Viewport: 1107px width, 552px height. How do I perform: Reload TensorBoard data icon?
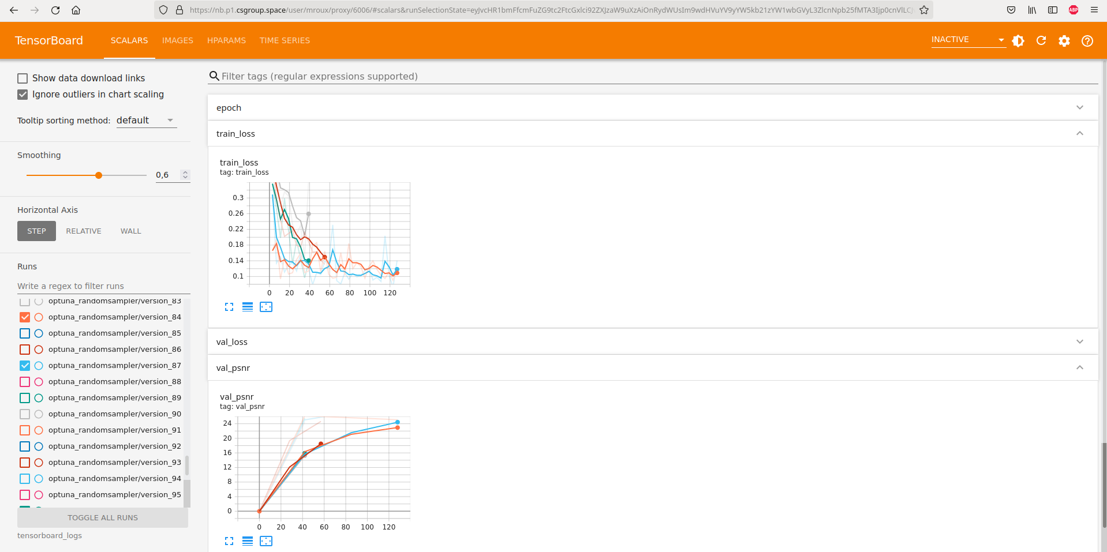[1041, 41]
